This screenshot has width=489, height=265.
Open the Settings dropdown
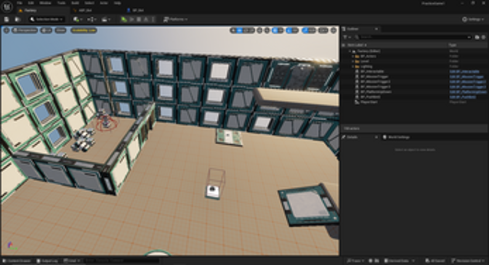point(473,19)
